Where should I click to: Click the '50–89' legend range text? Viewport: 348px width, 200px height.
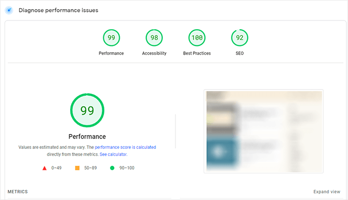pyautogui.click(x=91, y=168)
